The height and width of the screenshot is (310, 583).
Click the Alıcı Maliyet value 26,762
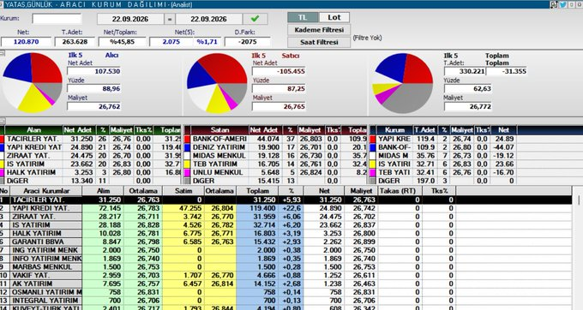(x=93, y=106)
